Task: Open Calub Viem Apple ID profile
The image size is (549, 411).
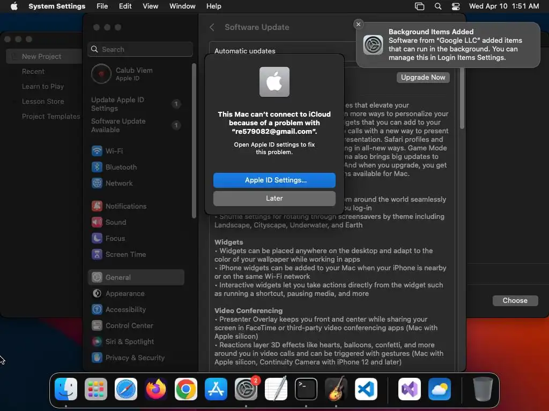Action: point(136,74)
